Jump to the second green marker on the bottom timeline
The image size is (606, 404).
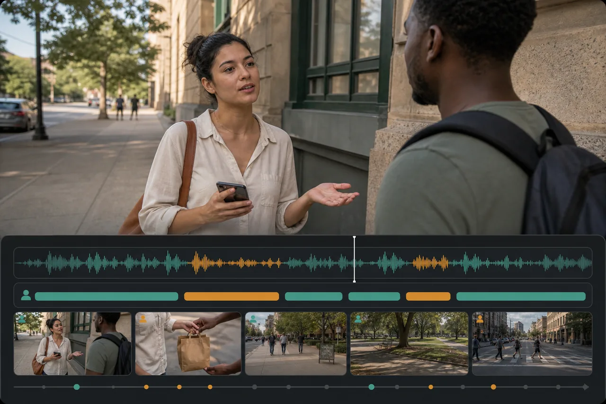371,387
